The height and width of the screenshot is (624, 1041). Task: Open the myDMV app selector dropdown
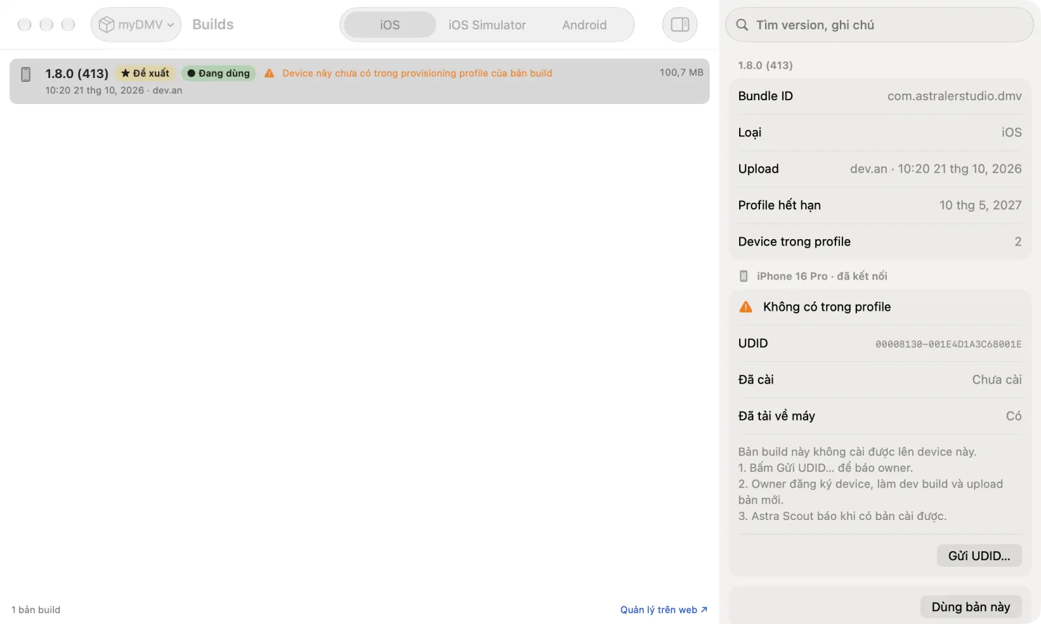pos(136,25)
